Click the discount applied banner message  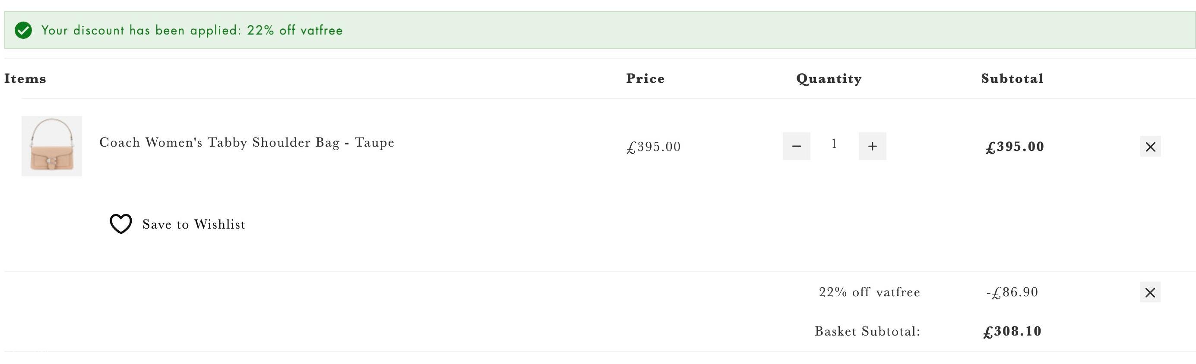pyautogui.click(x=192, y=30)
